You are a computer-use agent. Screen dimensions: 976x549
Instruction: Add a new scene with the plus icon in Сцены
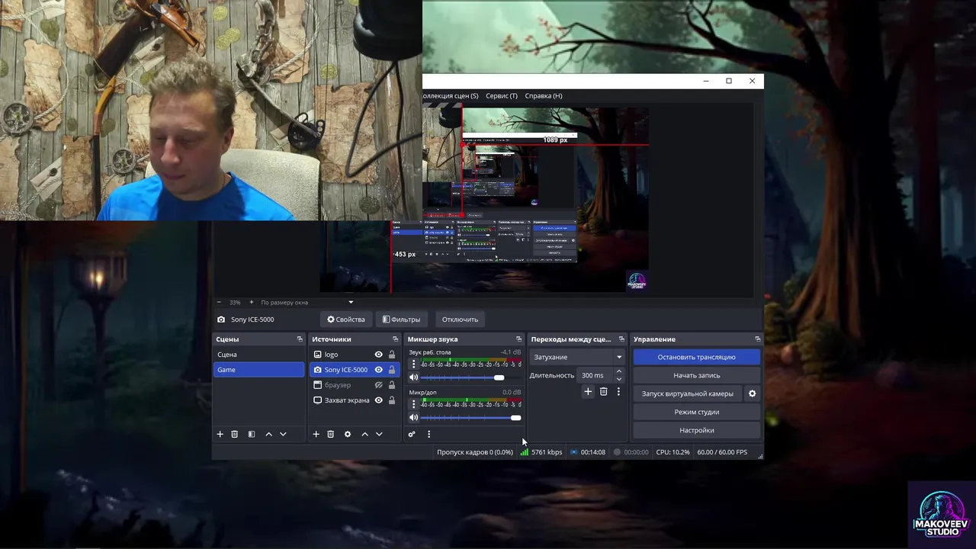pos(220,434)
